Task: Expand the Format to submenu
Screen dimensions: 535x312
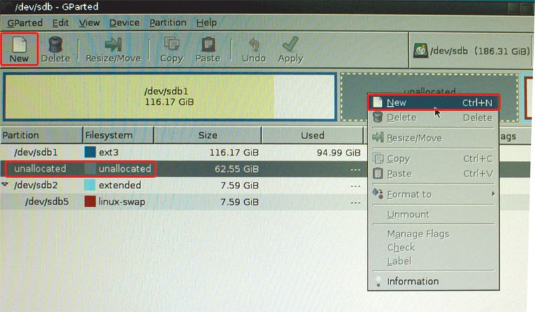Action: pos(433,194)
